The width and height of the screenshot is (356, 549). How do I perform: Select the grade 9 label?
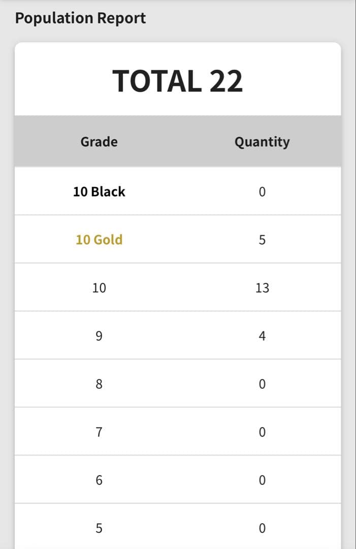pyautogui.click(x=99, y=336)
